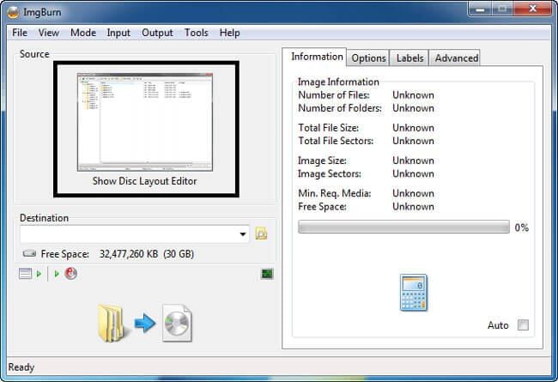Open the Mode menu

pyautogui.click(x=83, y=33)
